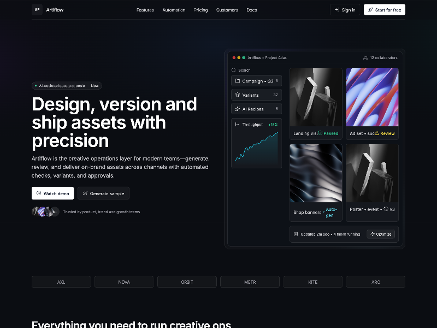Viewport: 437px width, 328px height.
Task: Open version history icon next to v3
Action: pos(386,209)
